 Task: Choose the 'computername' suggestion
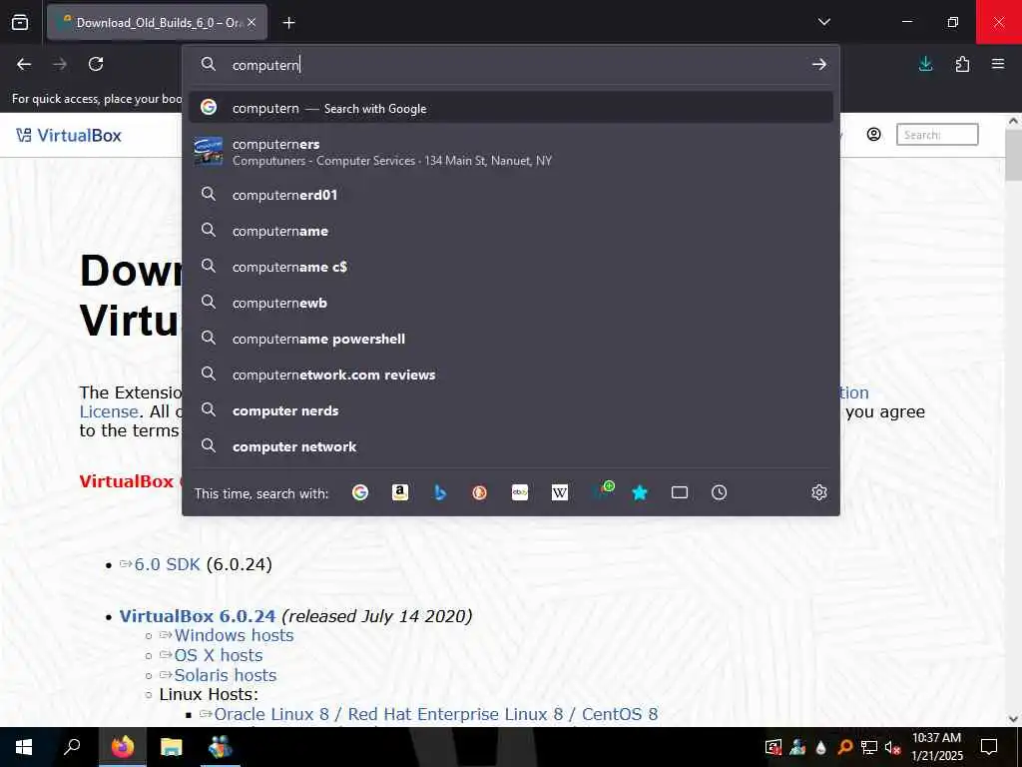510,231
